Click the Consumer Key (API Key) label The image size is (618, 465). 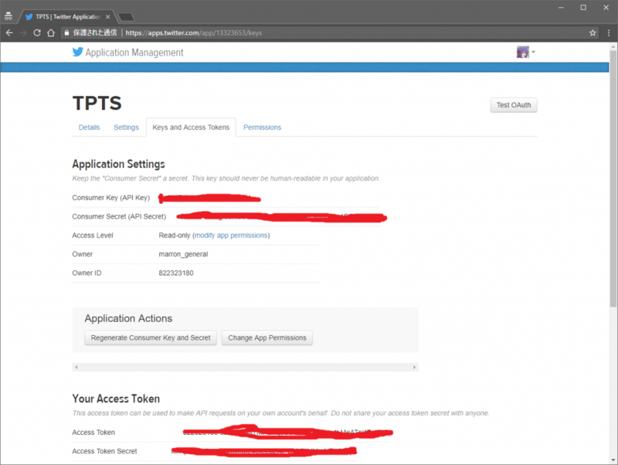point(110,198)
